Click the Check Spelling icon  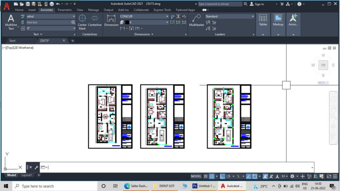pos(23,17)
